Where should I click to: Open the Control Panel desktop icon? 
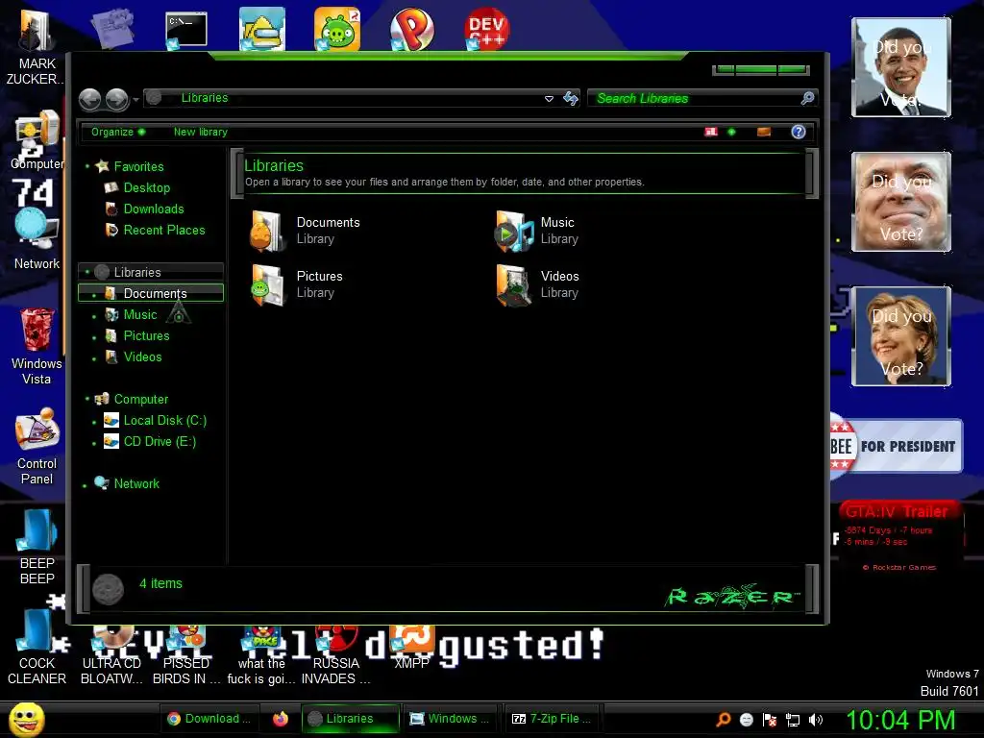click(37, 446)
